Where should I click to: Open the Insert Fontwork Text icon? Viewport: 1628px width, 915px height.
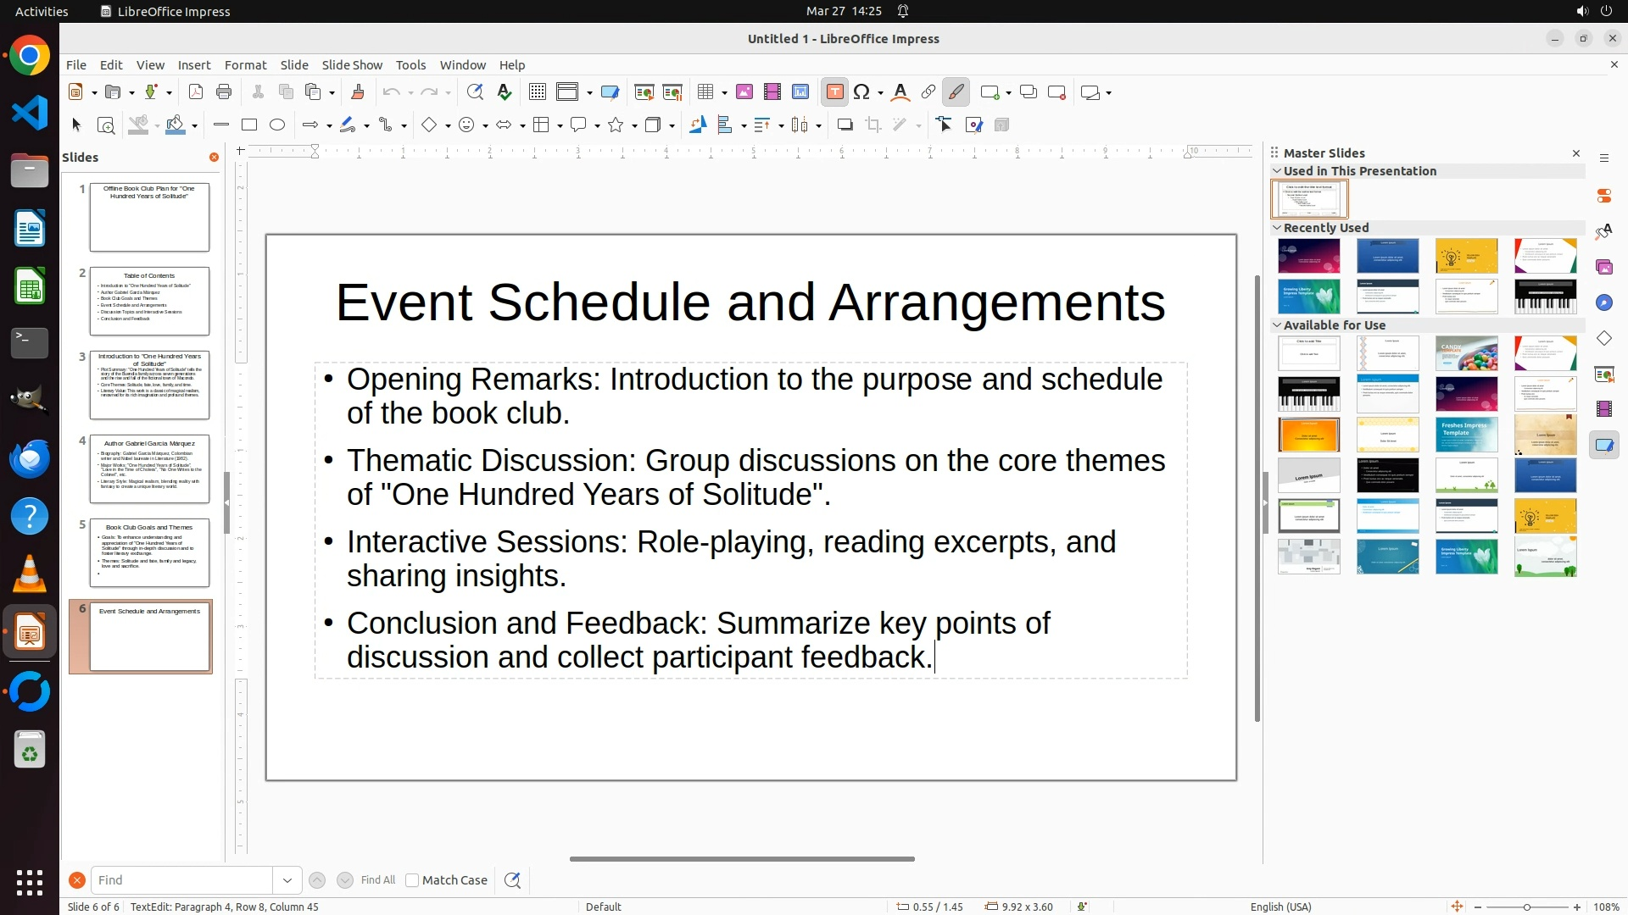[x=900, y=92]
